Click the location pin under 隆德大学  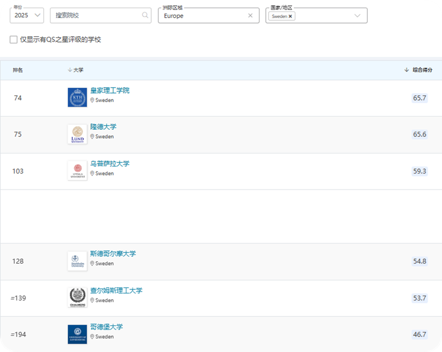(92, 136)
